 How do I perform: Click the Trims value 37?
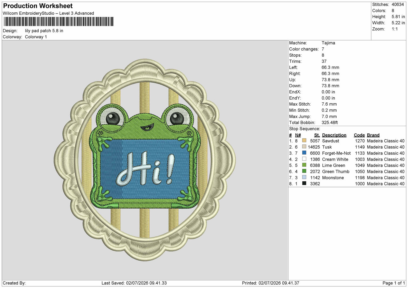pos(324,61)
